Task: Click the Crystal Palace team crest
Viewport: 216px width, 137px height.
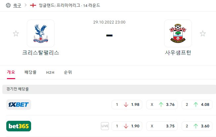Action: pyautogui.click(x=41, y=33)
